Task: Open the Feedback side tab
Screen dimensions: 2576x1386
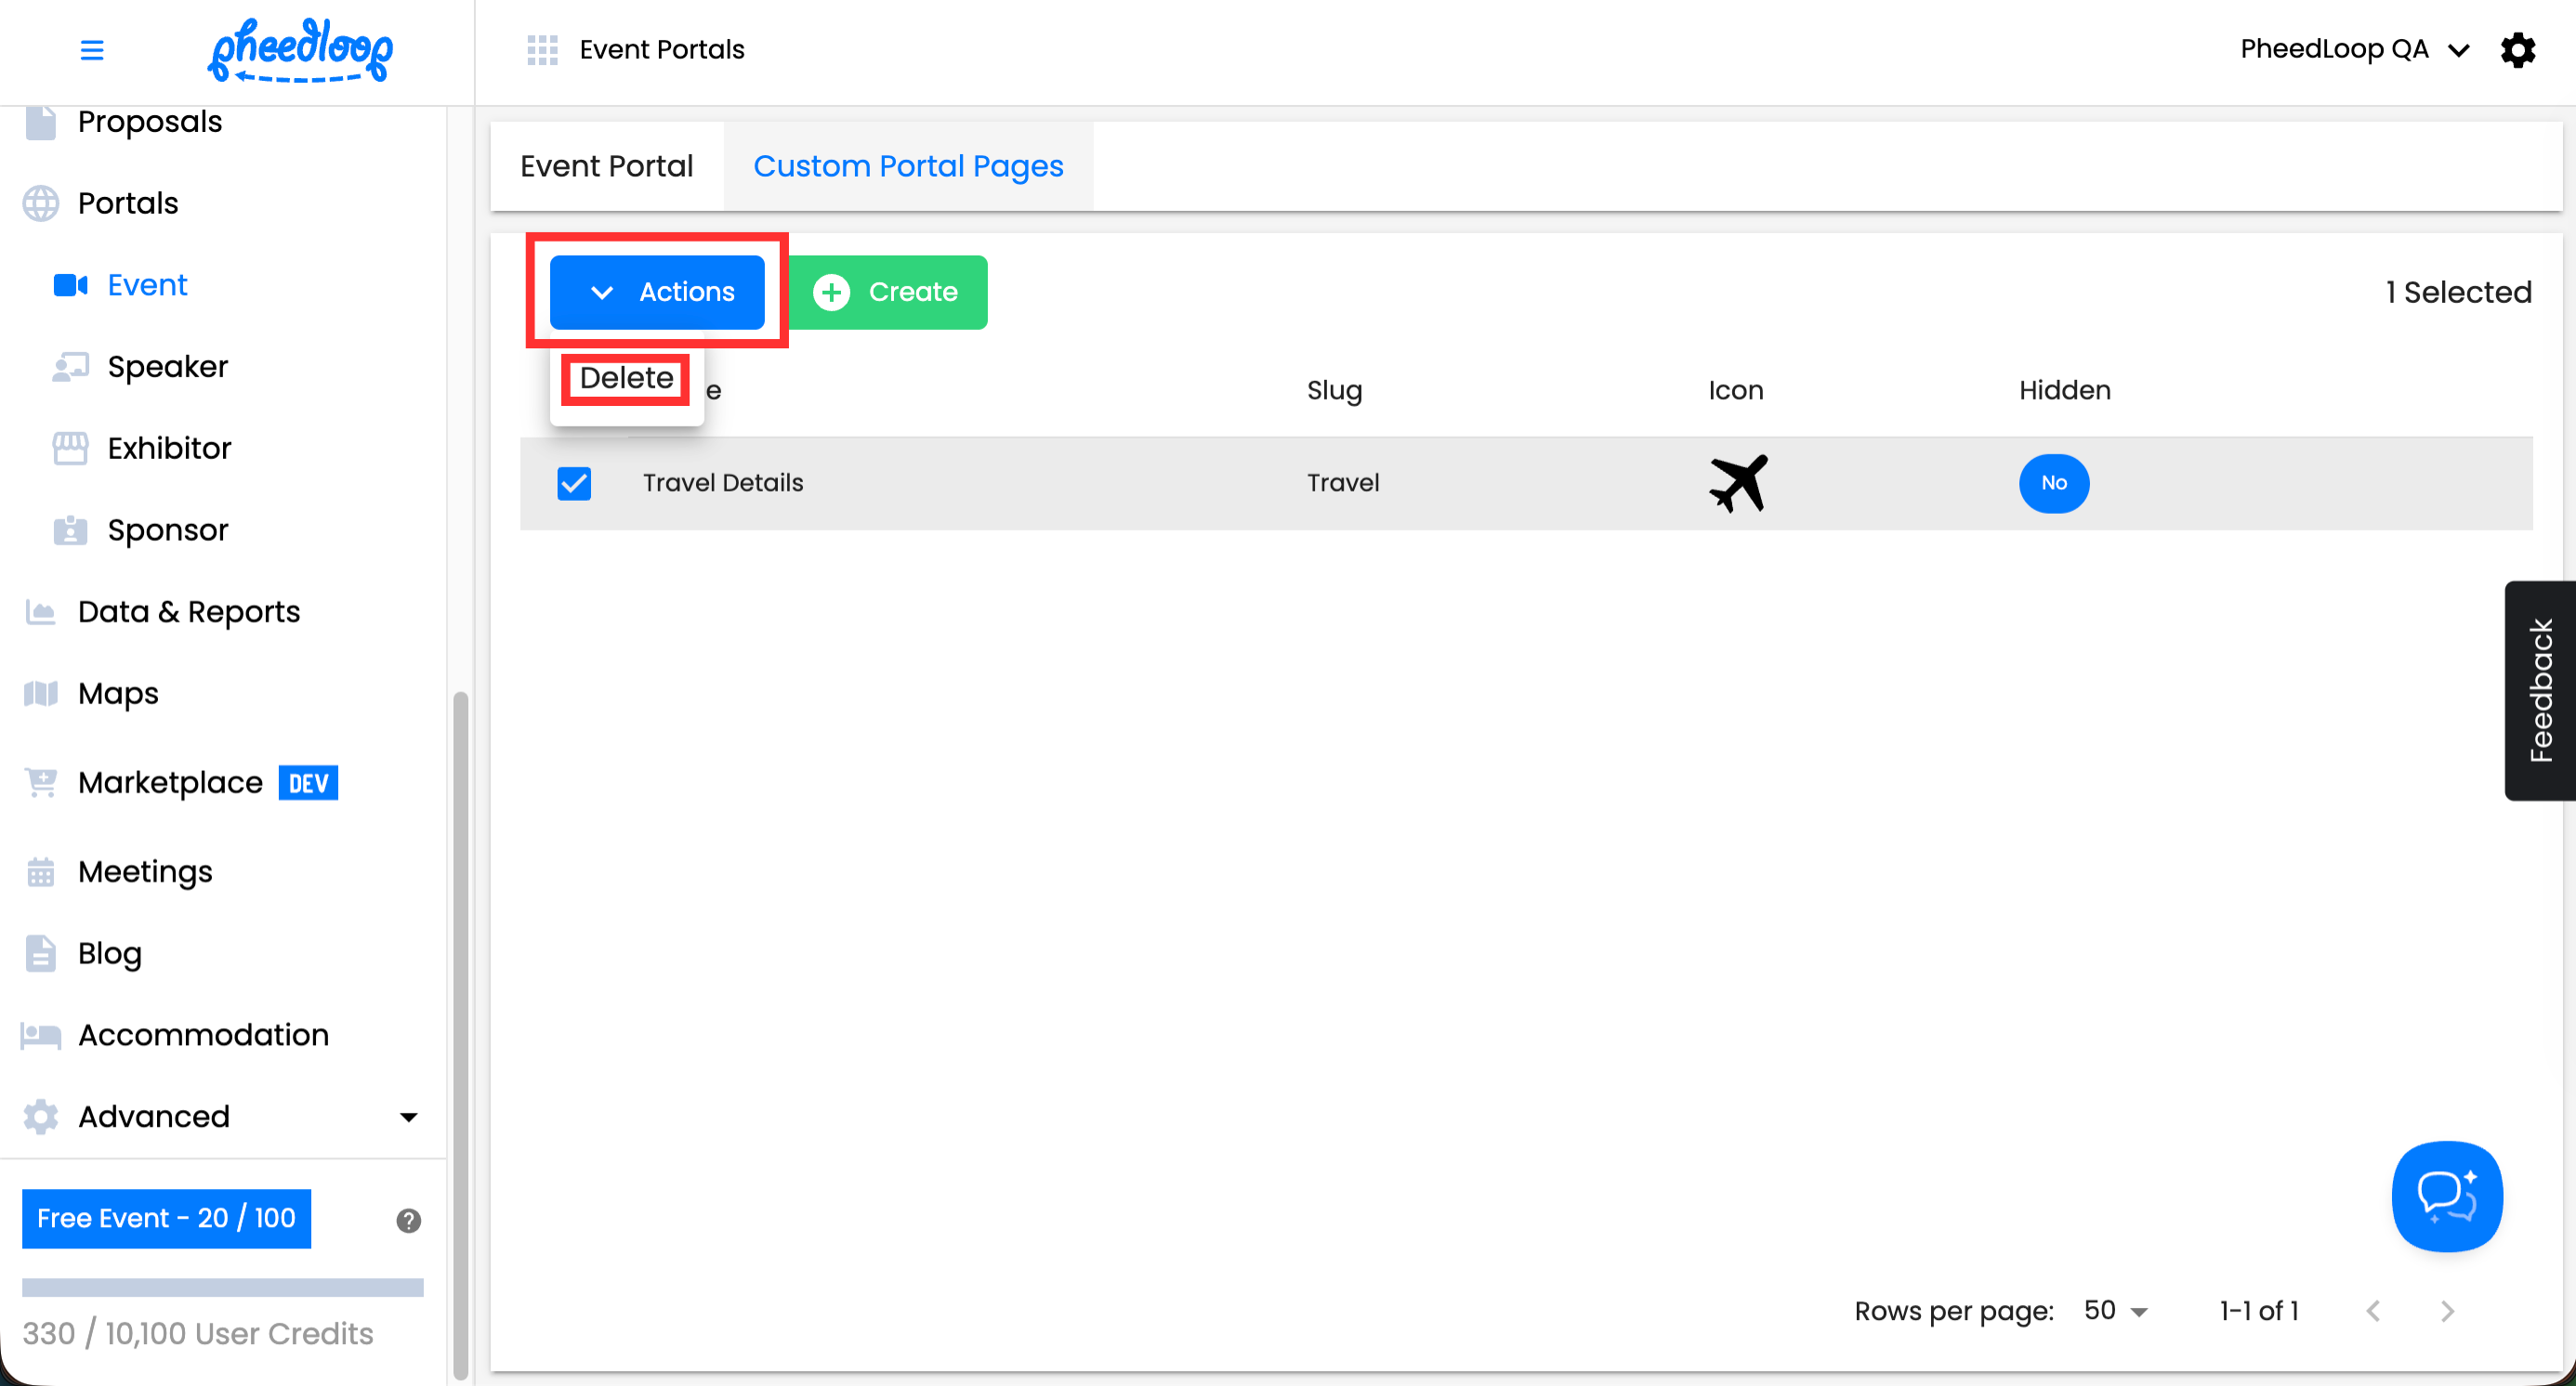Action: click(x=2540, y=689)
